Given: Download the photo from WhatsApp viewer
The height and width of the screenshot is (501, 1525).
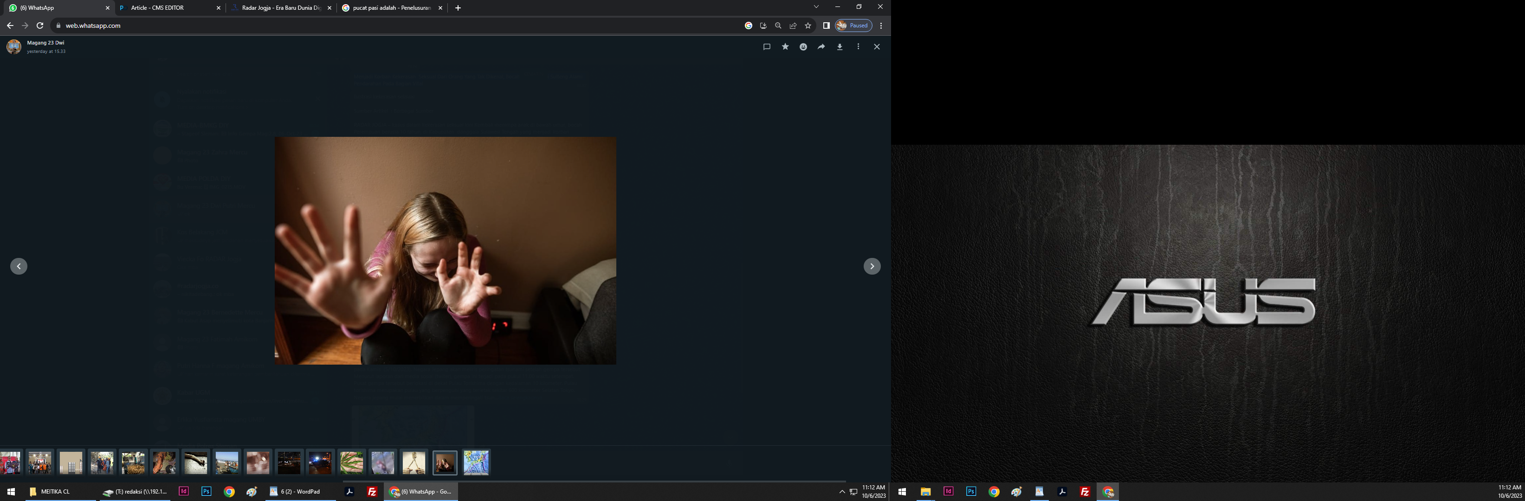Looking at the screenshot, I should click(840, 47).
